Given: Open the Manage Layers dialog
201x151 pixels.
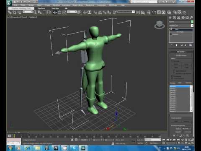Looking at the screenshot, I should click(149, 13).
